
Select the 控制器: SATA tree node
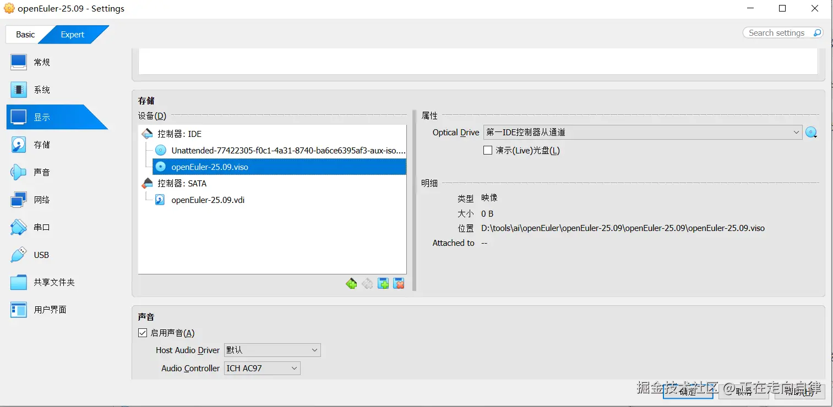[x=182, y=183]
